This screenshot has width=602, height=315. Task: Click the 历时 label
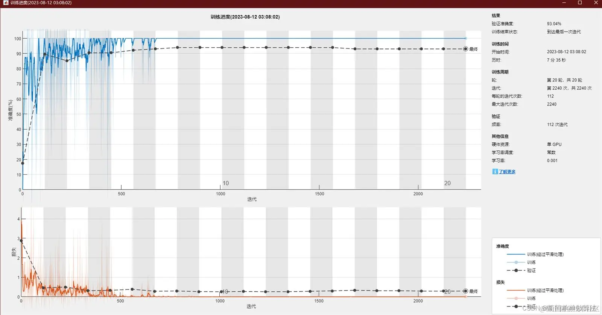496,60
